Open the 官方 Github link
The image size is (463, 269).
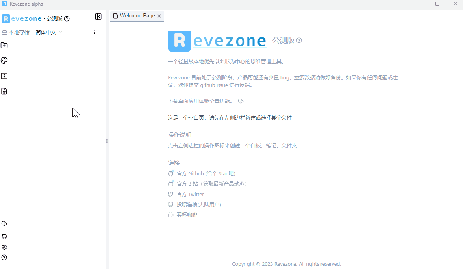click(202, 173)
